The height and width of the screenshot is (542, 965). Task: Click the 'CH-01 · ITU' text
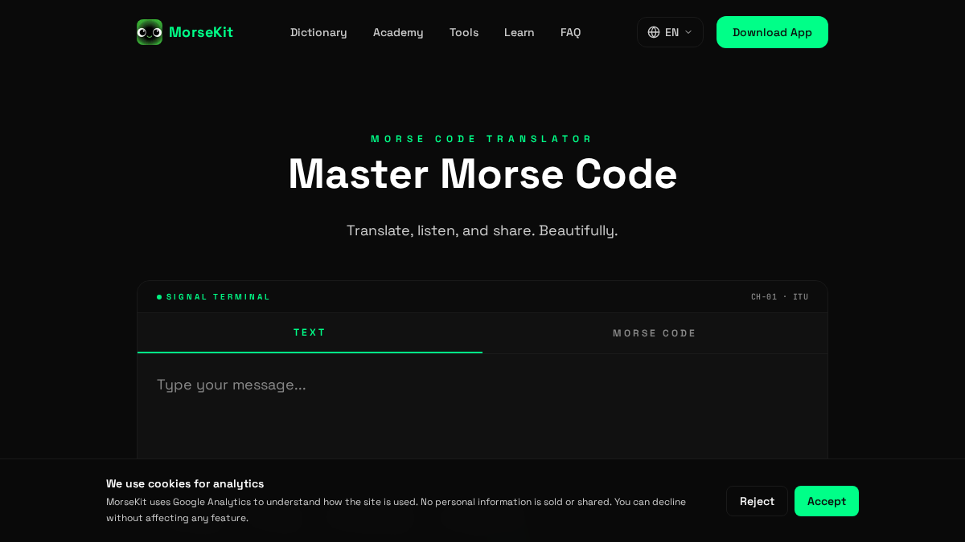pos(780,297)
